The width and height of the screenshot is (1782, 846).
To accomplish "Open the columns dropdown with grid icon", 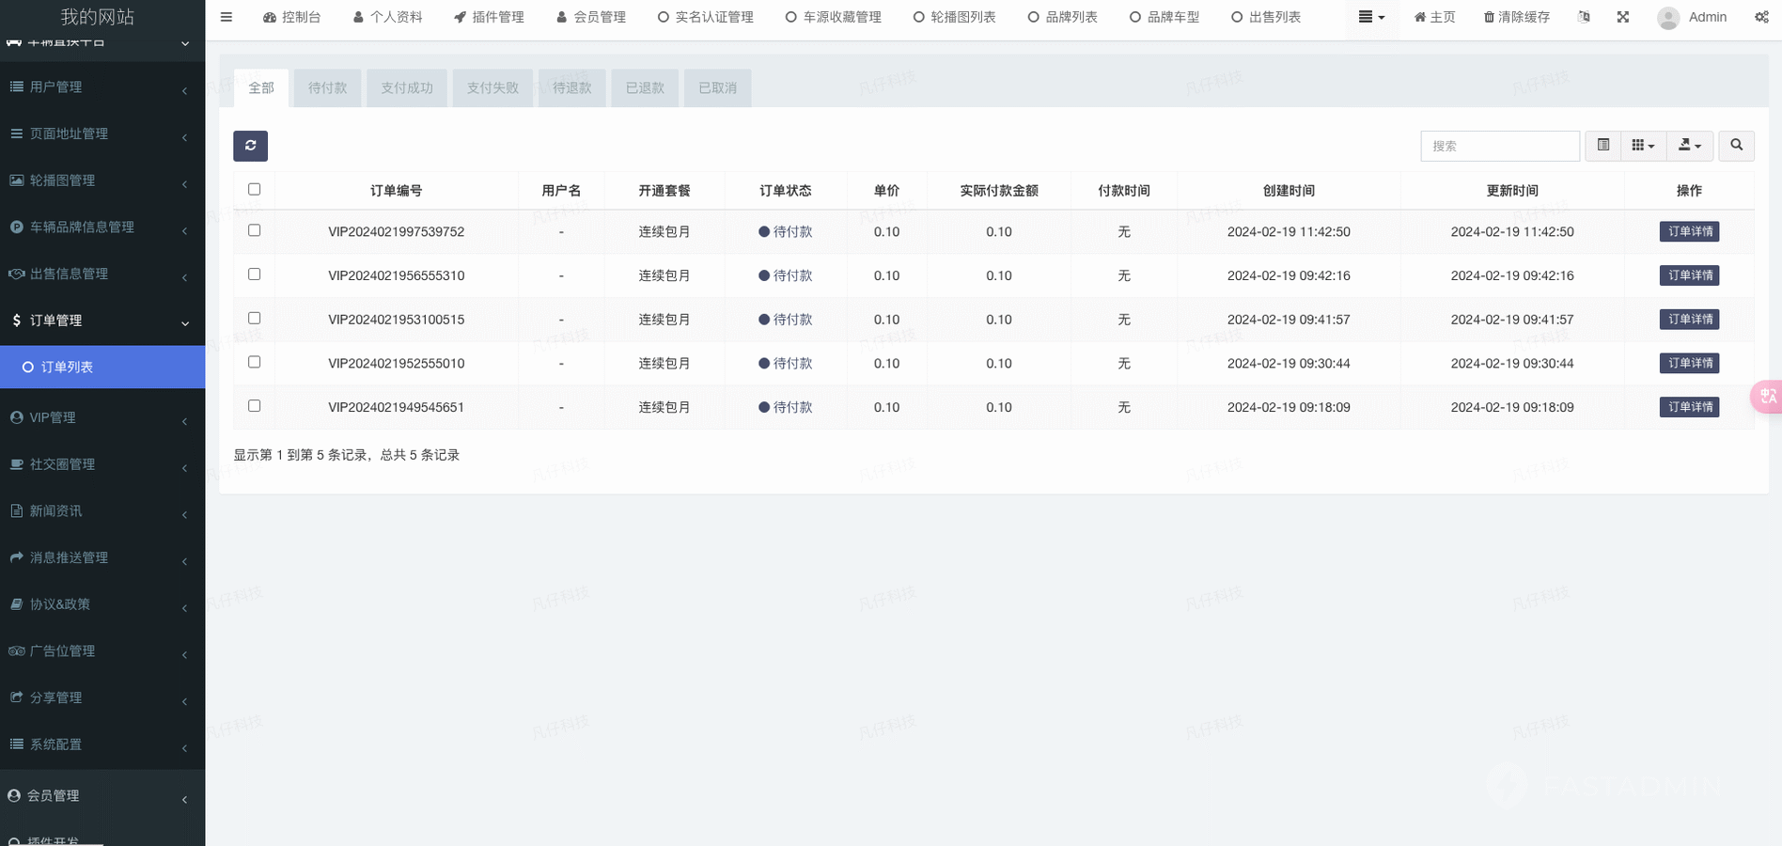I will click(1643, 146).
